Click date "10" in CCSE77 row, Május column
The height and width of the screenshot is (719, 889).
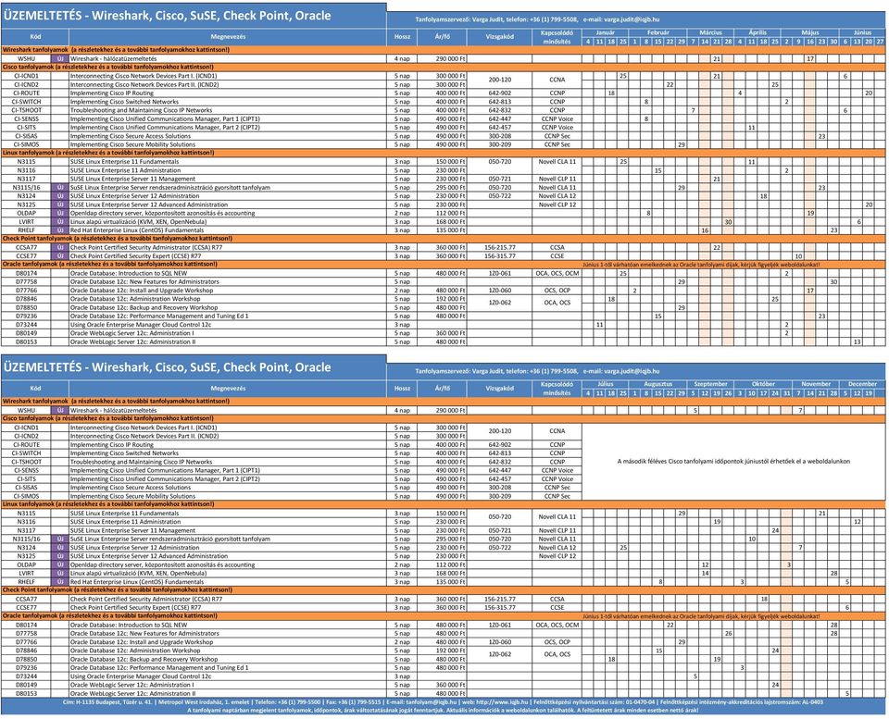798,256
